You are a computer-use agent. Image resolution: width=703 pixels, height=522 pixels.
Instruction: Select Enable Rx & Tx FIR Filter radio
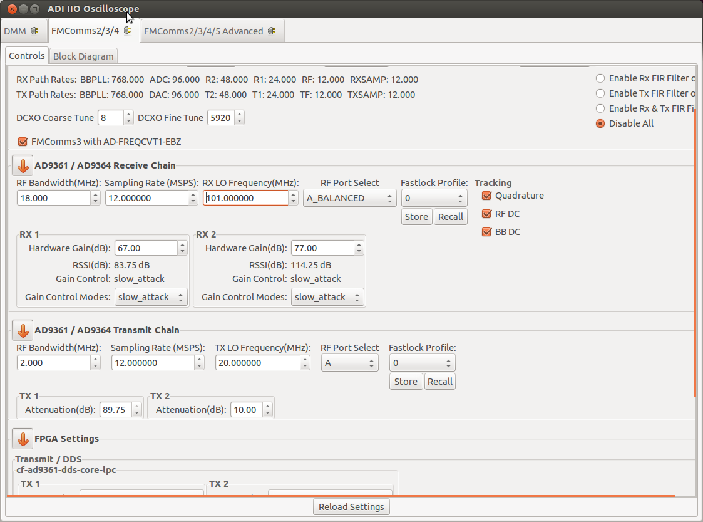[x=600, y=108]
